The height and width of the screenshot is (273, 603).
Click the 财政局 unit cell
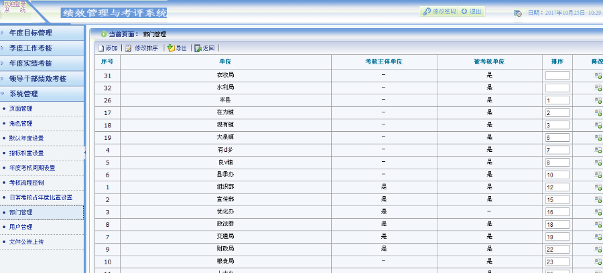[225, 249]
